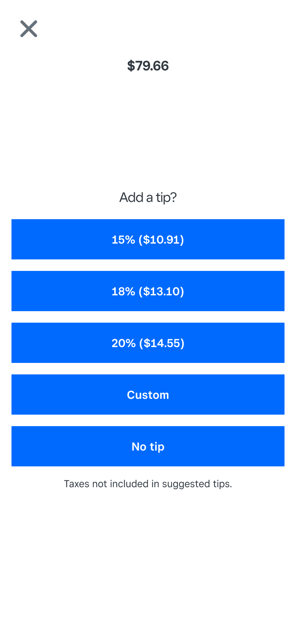Add a $10.91 tip
This screenshot has width=296, height=641.
click(148, 239)
